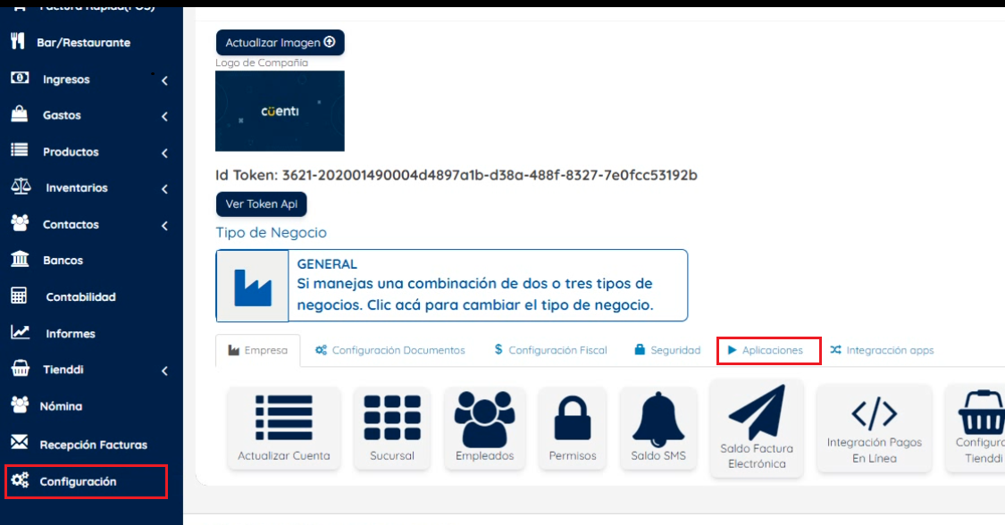The image size is (1005, 525).
Task: Select the GENERAL business type card
Action: [x=452, y=286]
